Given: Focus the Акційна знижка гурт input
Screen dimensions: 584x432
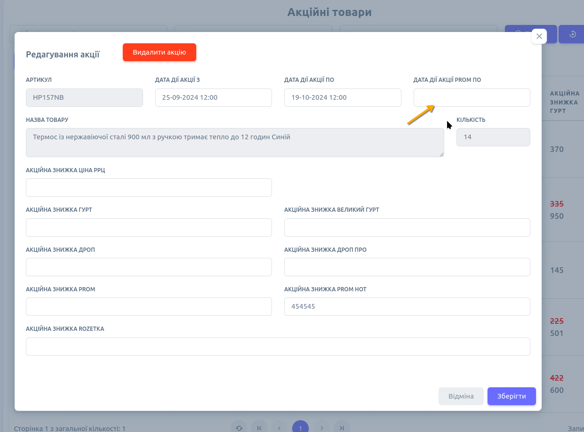Looking at the screenshot, I should point(149,227).
